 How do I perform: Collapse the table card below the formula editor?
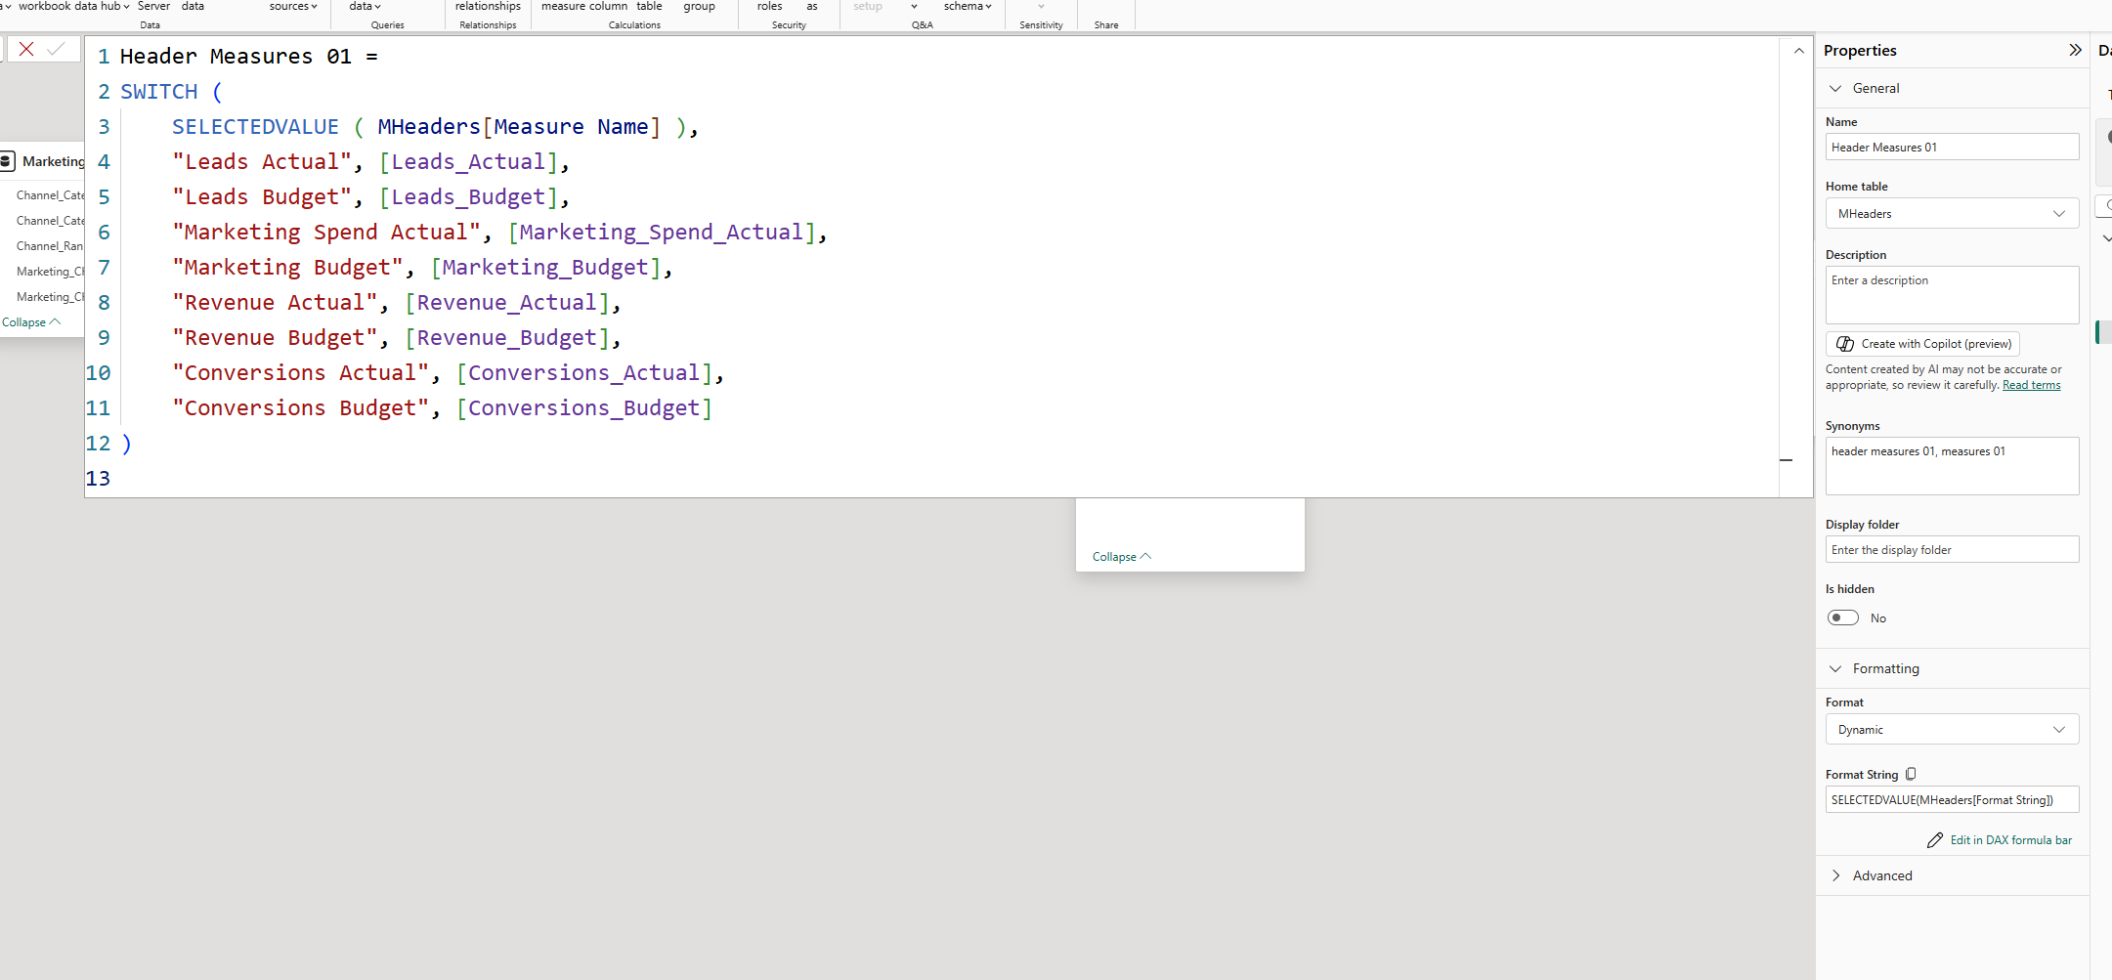[1122, 557]
